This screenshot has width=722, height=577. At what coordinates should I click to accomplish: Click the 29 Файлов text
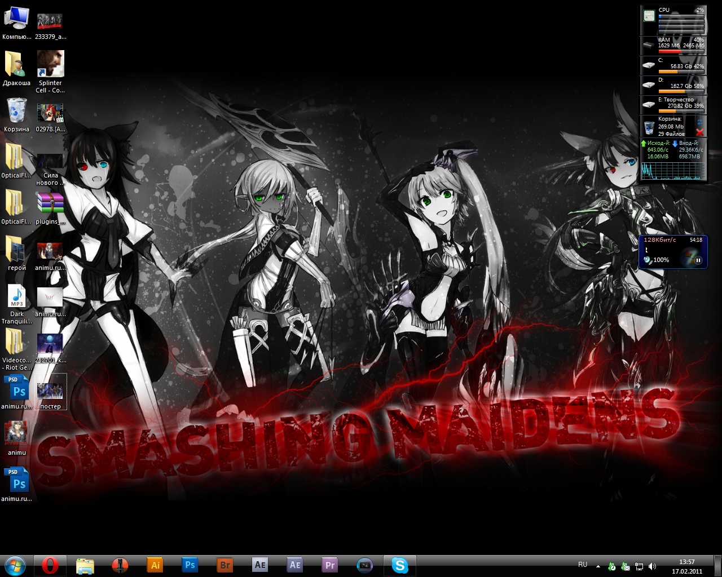[671, 134]
